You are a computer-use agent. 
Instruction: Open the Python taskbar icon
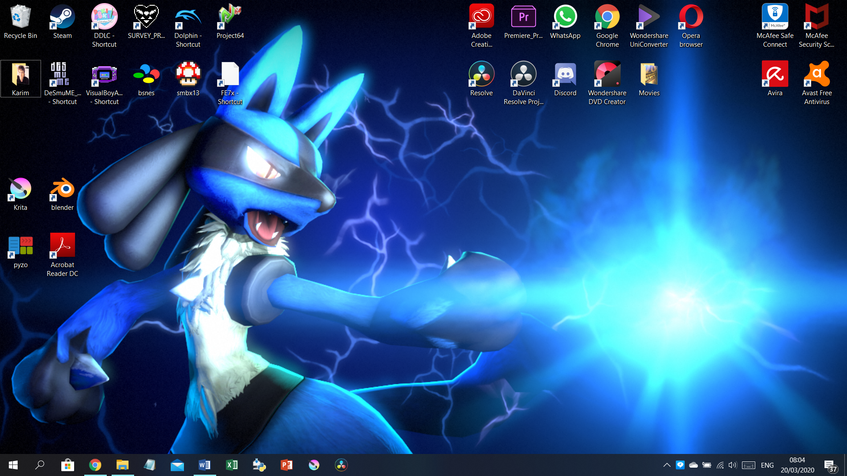pos(259,465)
